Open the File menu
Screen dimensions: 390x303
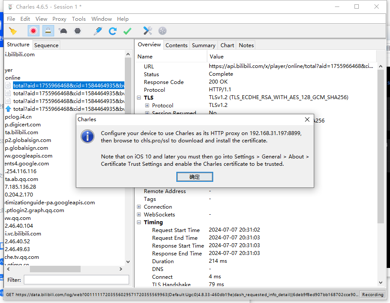click(x=11, y=19)
